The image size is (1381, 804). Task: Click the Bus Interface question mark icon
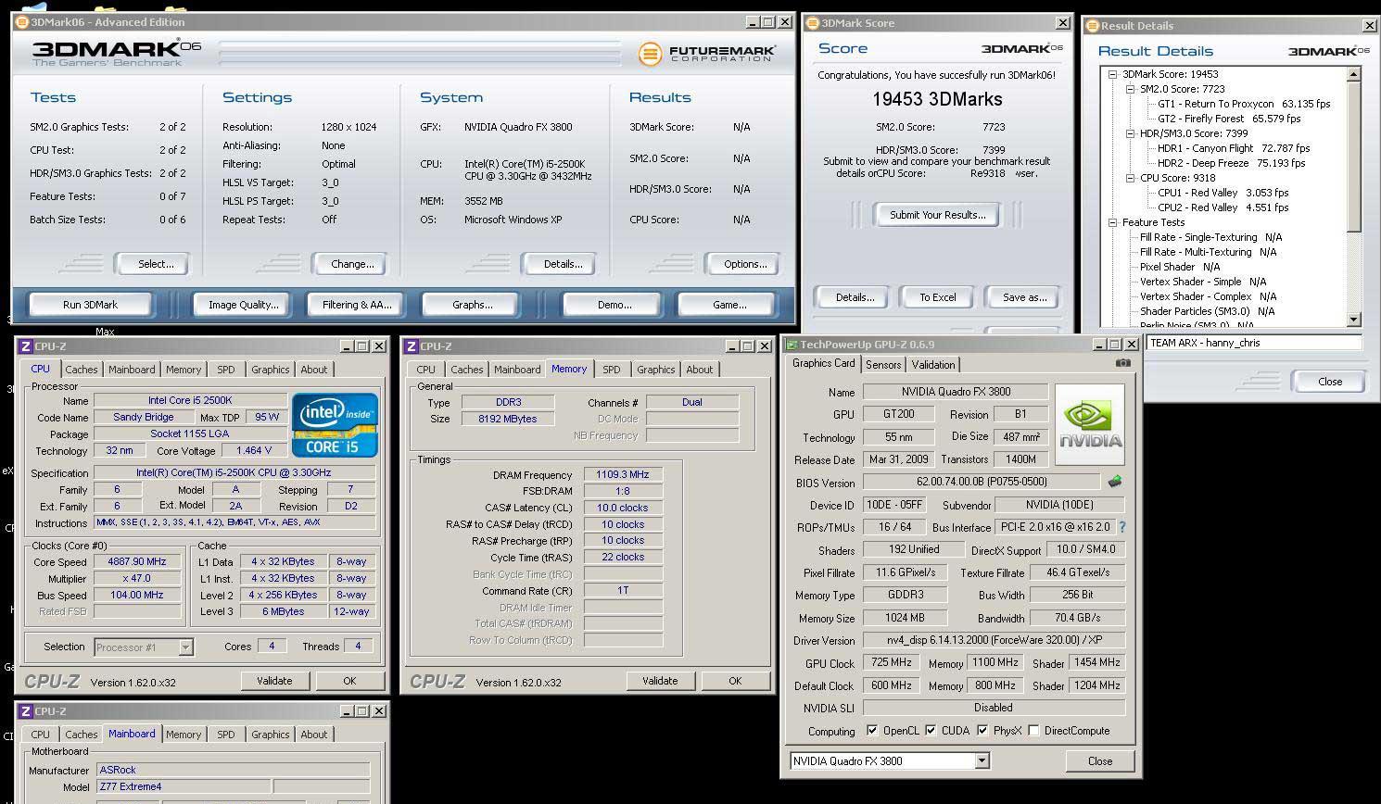pos(1122,526)
